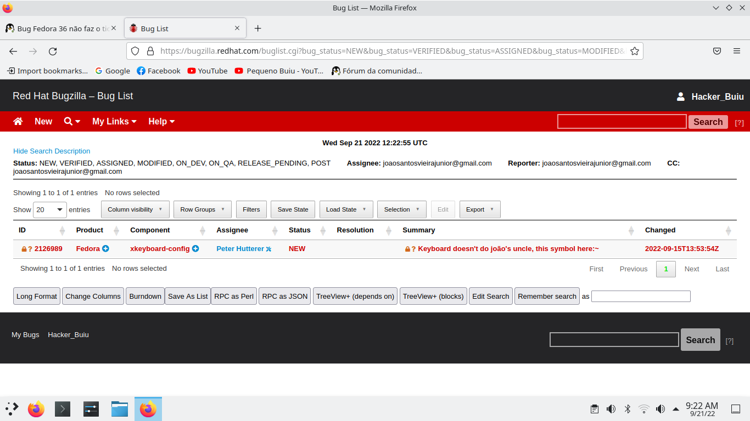Click Hide Search Description link
750x421 pixels.
52,151
